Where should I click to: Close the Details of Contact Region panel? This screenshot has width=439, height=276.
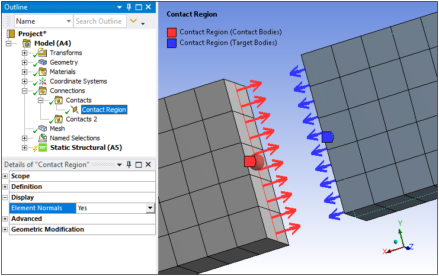pyautogui.click(x=148, y=165)
